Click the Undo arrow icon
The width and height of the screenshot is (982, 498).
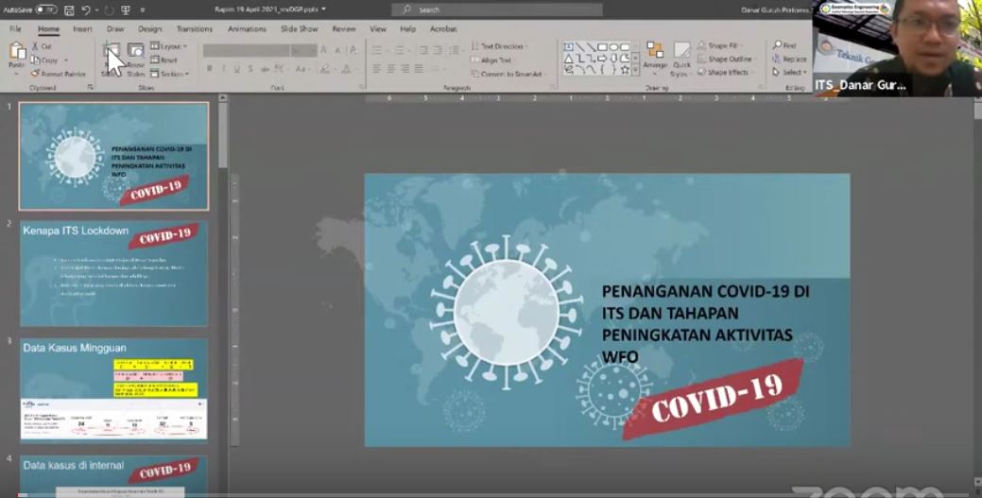tap(85, 9)
